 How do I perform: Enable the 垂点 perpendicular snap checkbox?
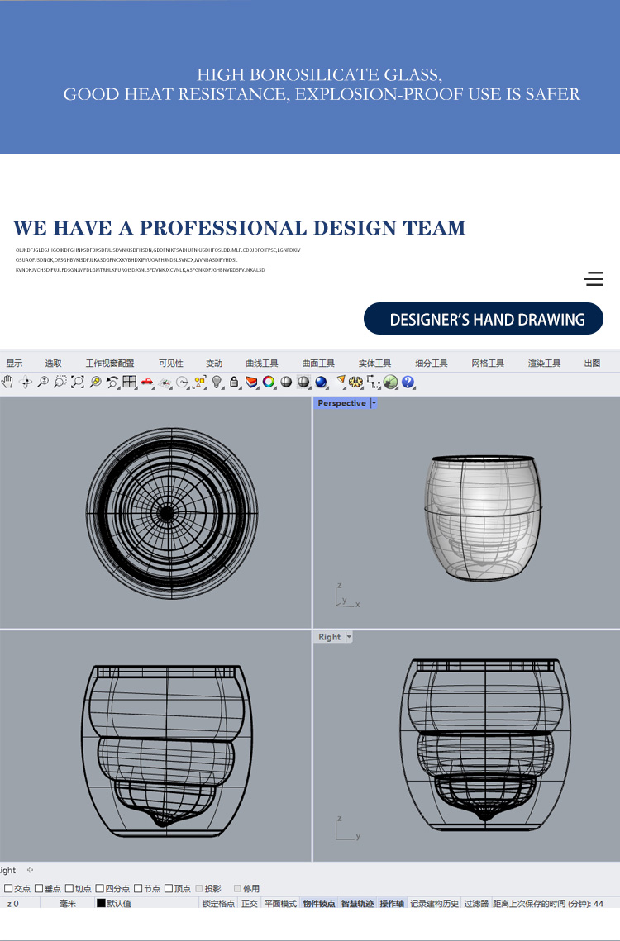[x=39, y=888]
